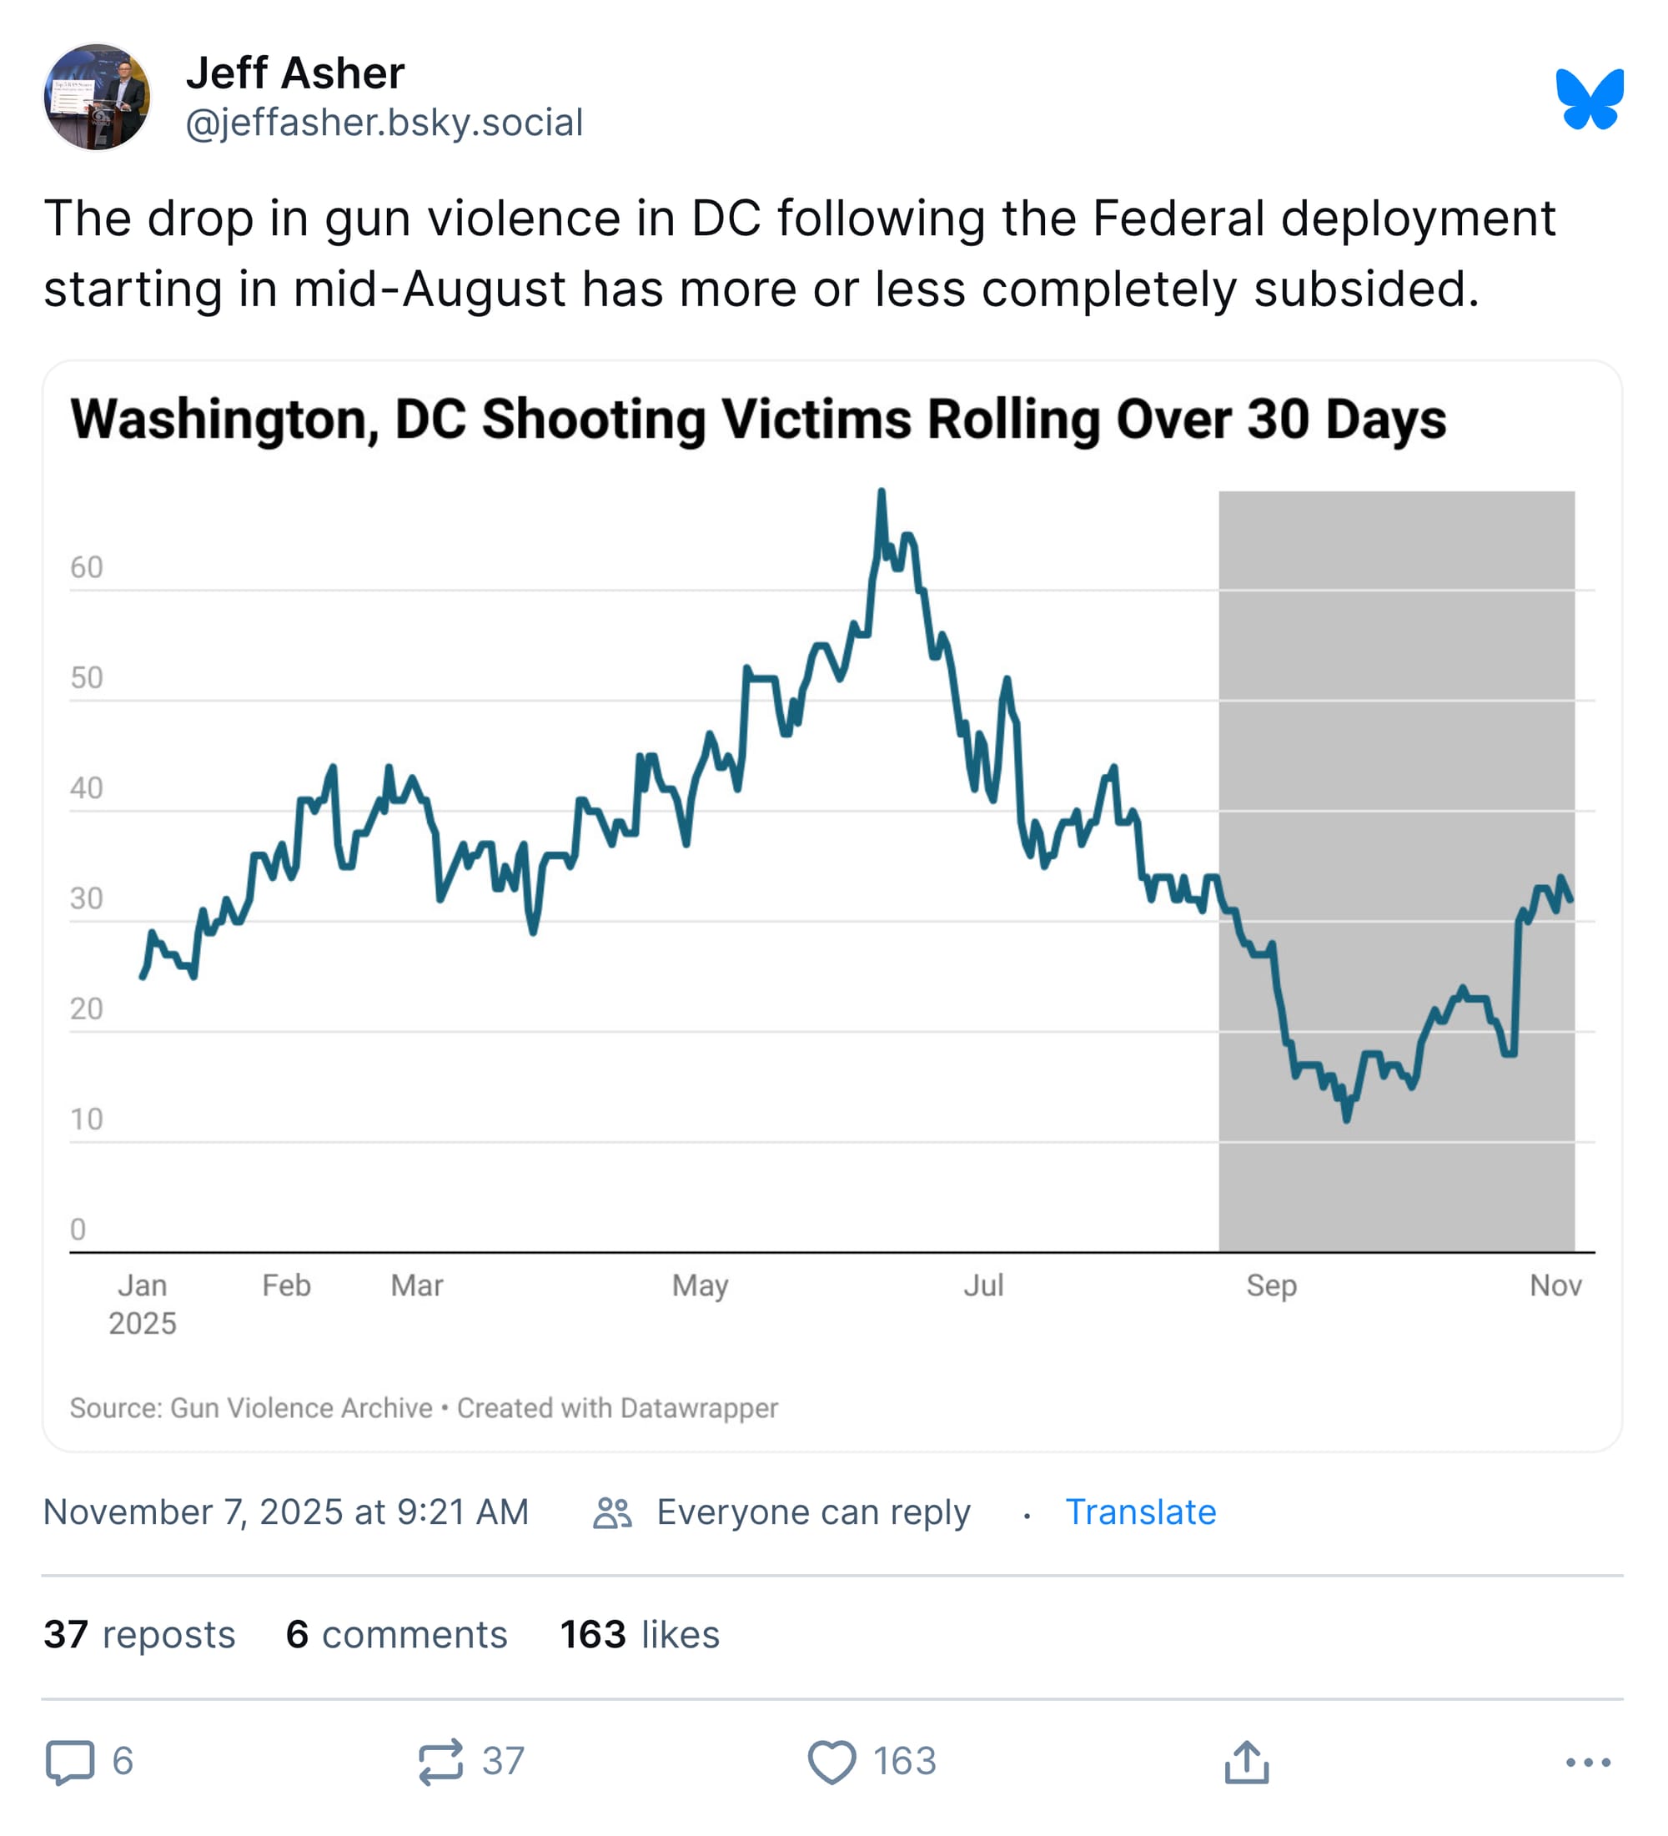Click the Jeff Asher display name

(x=295, y=73)
